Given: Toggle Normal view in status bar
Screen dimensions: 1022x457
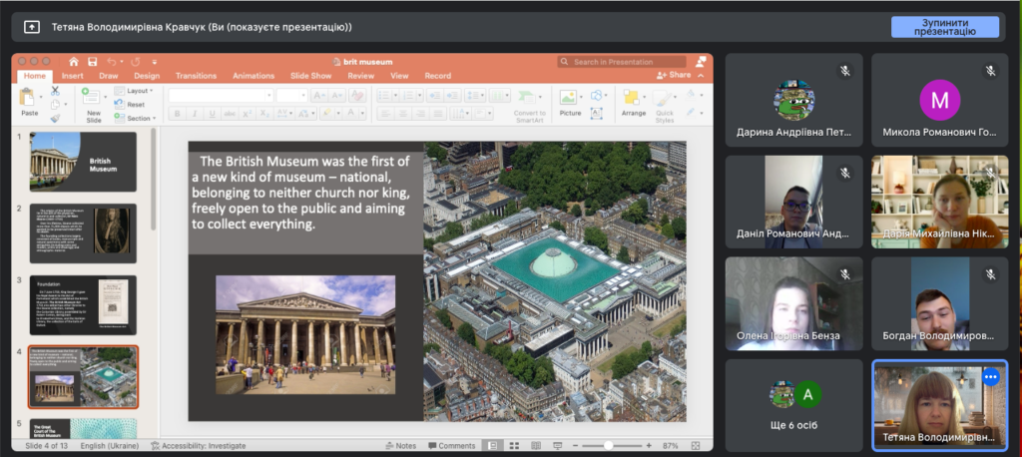Looking at the screenshot, I should 491,445.
